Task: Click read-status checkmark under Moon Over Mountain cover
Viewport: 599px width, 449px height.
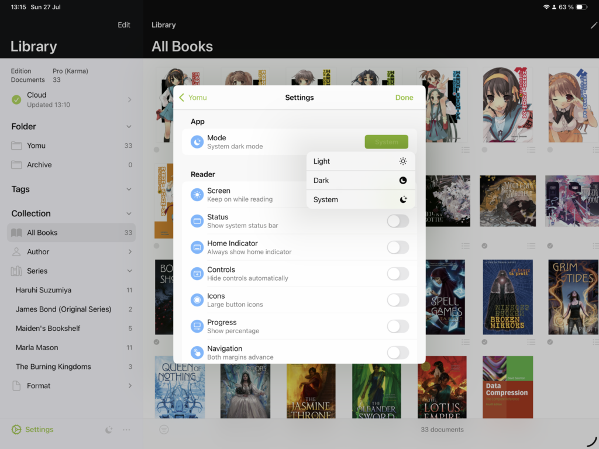Action: click(484, 246)
